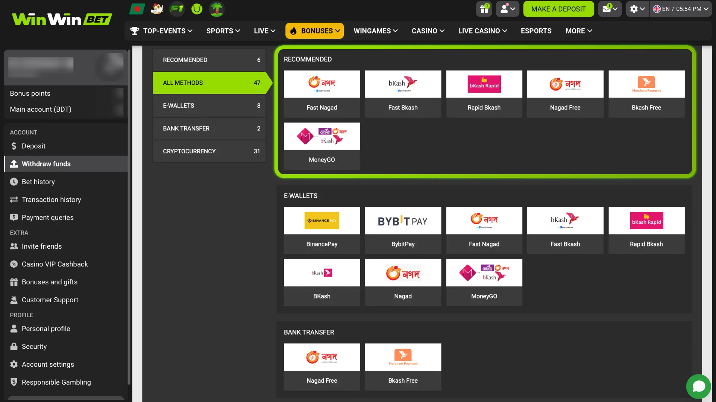Open the gift box icon in header
This screenshot has width=716, height=402.
484,9
